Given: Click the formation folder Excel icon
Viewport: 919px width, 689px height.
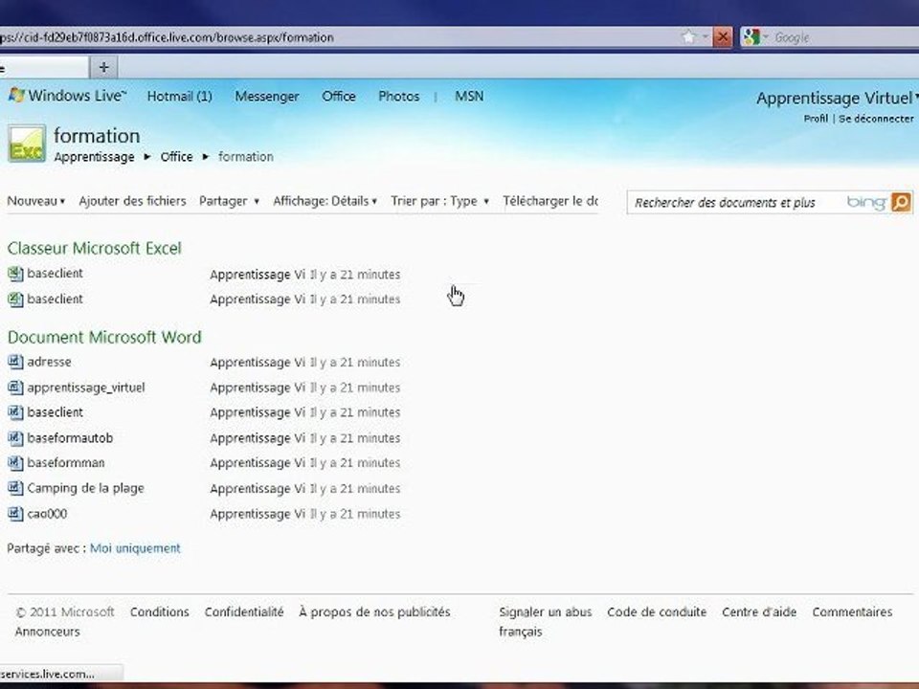Looking at the screenshot, I should click(x=27, y=144).
